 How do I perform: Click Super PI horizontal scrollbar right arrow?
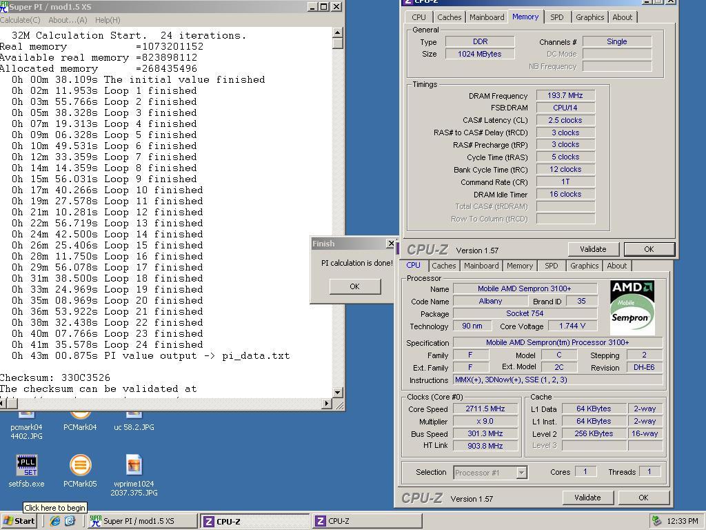coord(327,403)
